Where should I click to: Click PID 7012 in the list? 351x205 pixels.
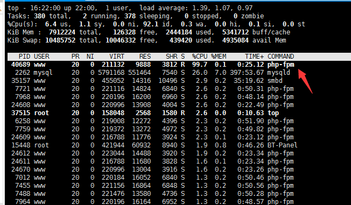[x=23, y=177]
